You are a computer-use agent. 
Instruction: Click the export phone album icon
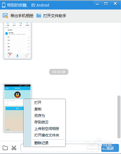click(5, 16)
